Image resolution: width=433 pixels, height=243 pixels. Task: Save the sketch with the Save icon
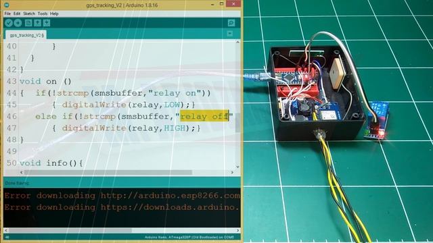[x=47, y=23]
